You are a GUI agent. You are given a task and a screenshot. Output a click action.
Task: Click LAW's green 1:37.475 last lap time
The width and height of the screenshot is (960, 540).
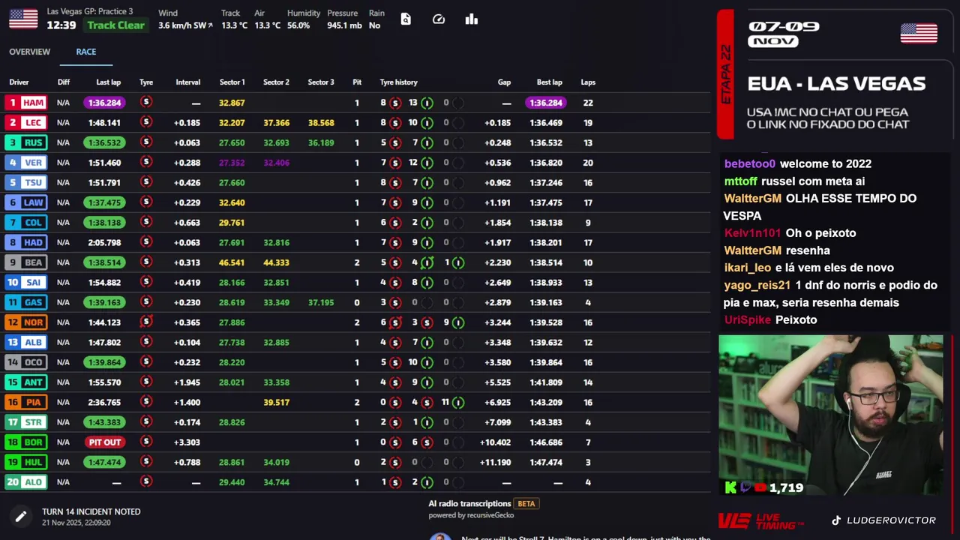click(105, 202)
